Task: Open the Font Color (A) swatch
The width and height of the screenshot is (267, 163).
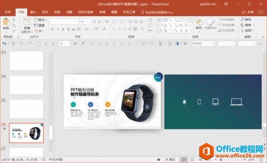Action: 104,29
